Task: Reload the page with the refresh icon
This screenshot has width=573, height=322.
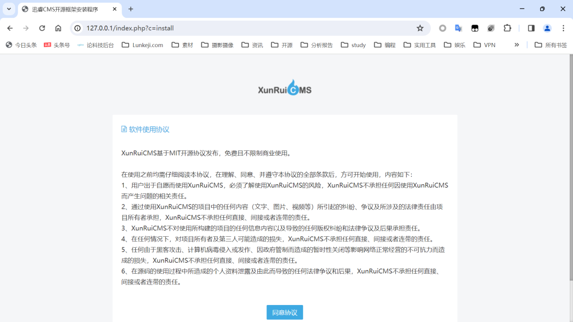Action: (x=42, y=28)
